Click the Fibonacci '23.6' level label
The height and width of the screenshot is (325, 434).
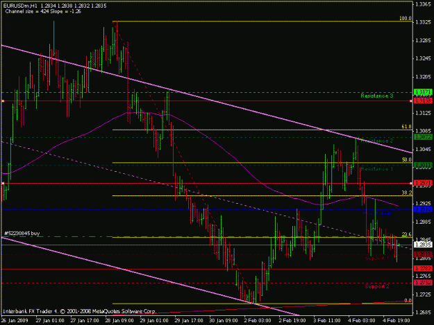(x=407, y=234)
